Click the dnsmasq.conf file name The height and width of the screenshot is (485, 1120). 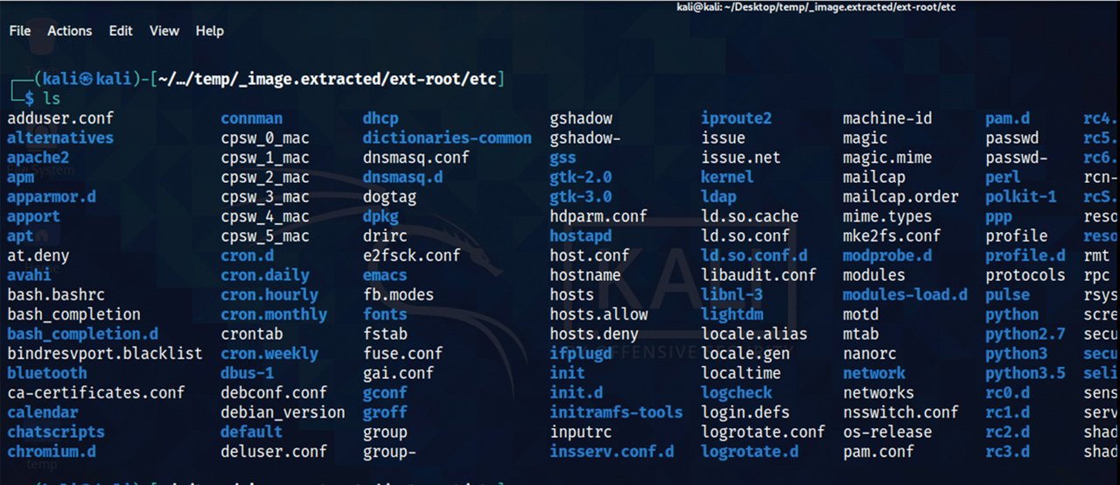416,158
